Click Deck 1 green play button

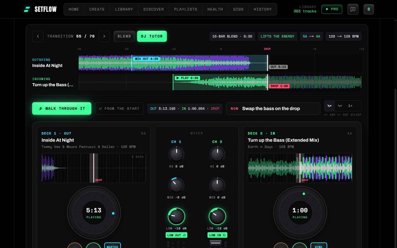(93, 245)
